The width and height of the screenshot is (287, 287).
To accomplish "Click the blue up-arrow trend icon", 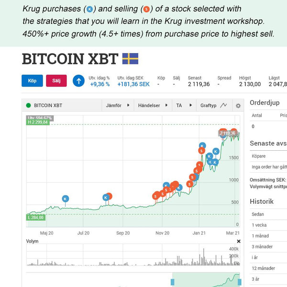I will (79, 81).
